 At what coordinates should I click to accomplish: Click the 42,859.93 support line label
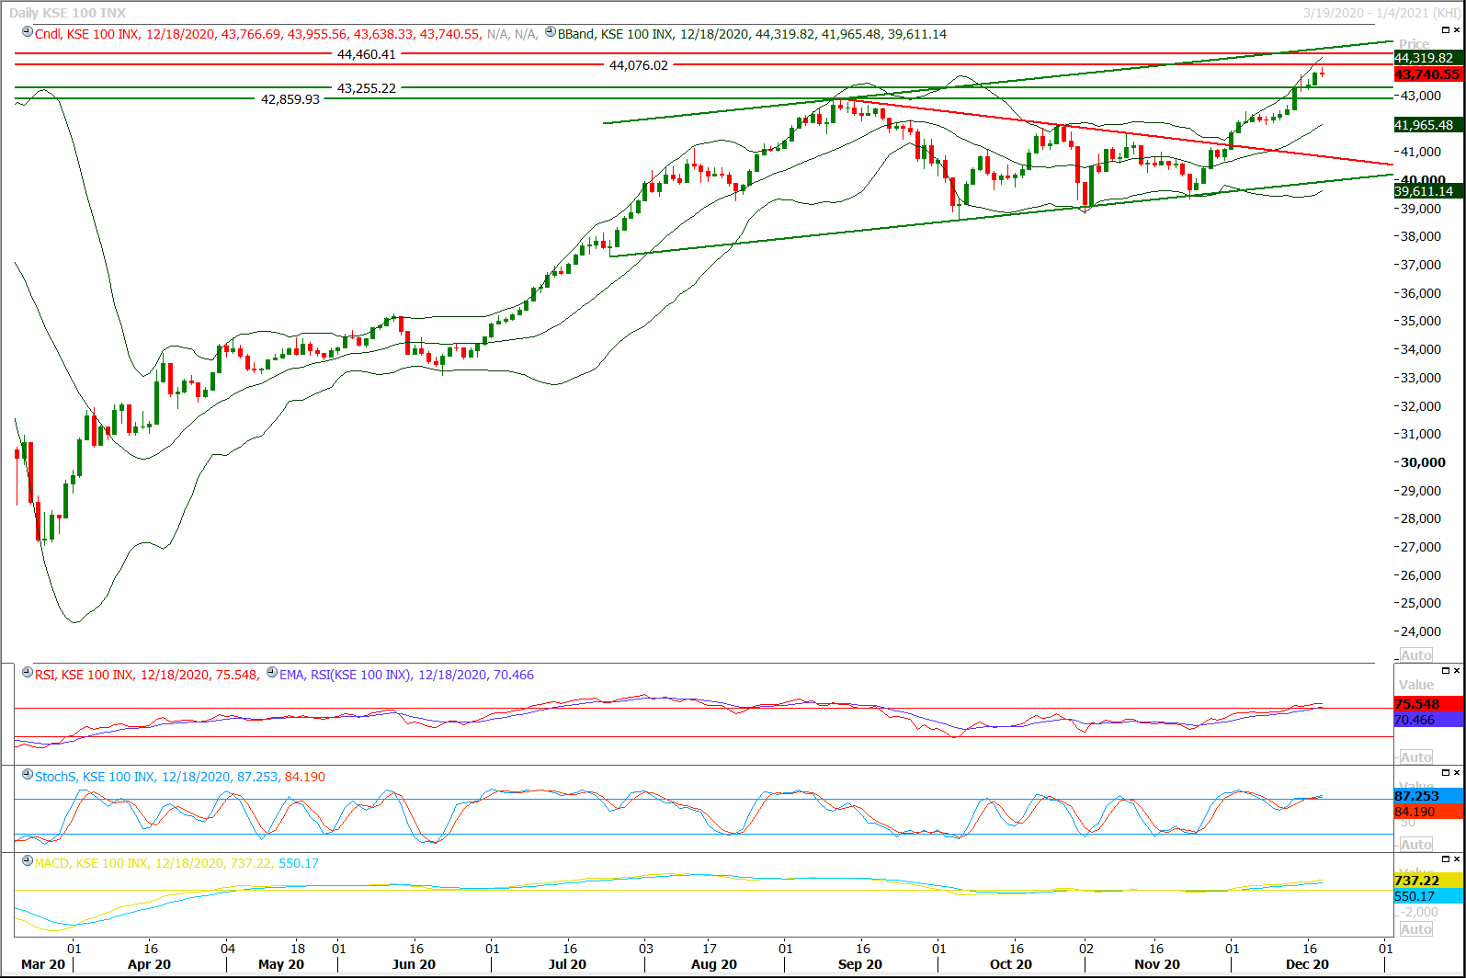[x=290, y=99]
